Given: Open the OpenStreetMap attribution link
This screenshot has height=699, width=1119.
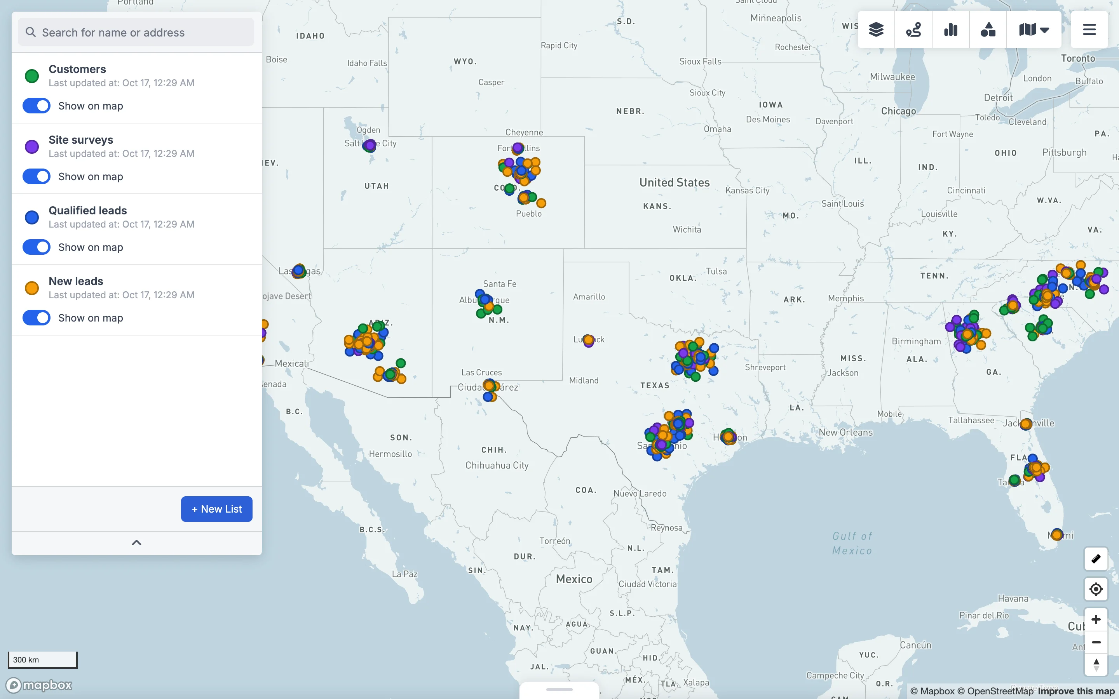Looking at the screenshot, I should point(995,691).
